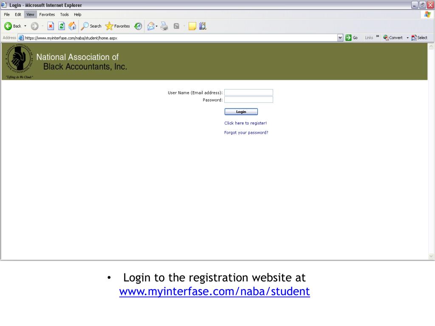435x326 pixels.
Task: Open the Tools menu
Action: 65,14
